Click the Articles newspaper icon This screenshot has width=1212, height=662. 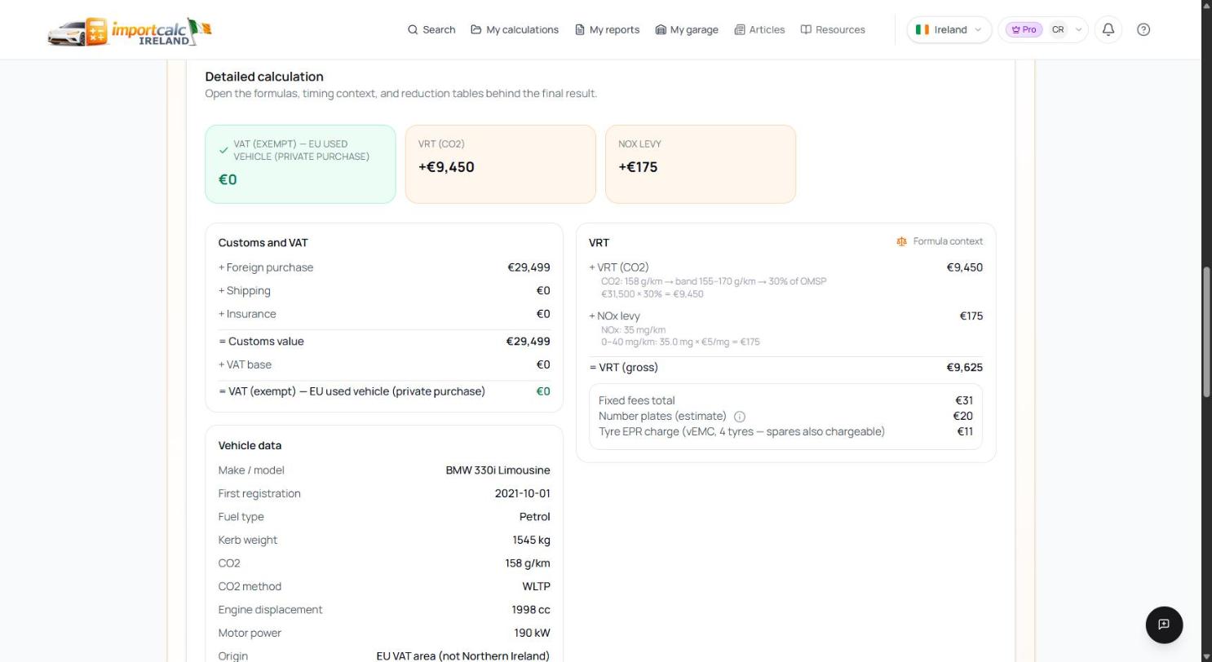tap(740, 29)
